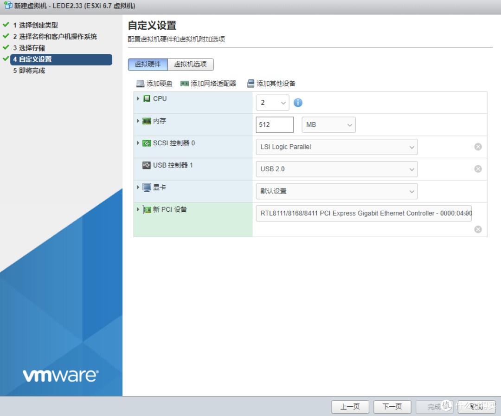This screenshot has width=501, height=416.
Task: Remove the USB 控制器 1 device
Action: [478, 169]
